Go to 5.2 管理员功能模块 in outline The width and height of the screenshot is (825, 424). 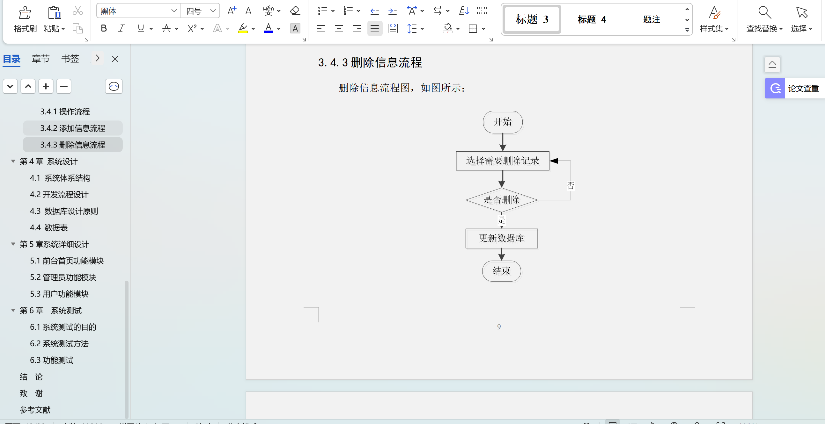click(x=63, y=277)
